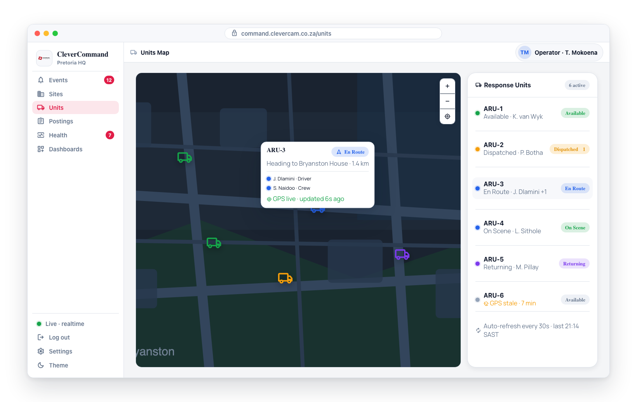The width and height of the screenshot is (637, 402).
Task: Click the En Route badge in ARU-3 popup
Action: (x=350, y=152)
